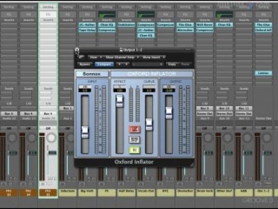
Task: Toggle the Band Split button in Oxford Inflator
Action: (x=134, y=140)
